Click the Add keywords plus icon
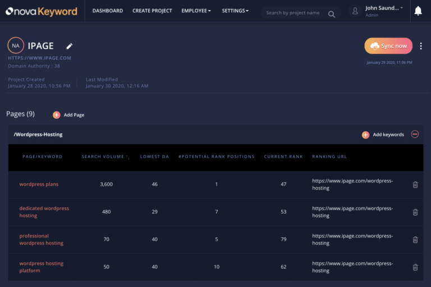 point(365,135)
